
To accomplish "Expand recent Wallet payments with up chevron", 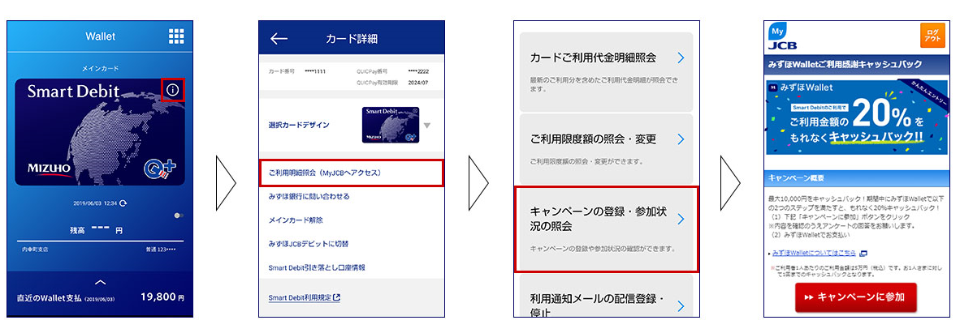I will click(x=101, y=282).
